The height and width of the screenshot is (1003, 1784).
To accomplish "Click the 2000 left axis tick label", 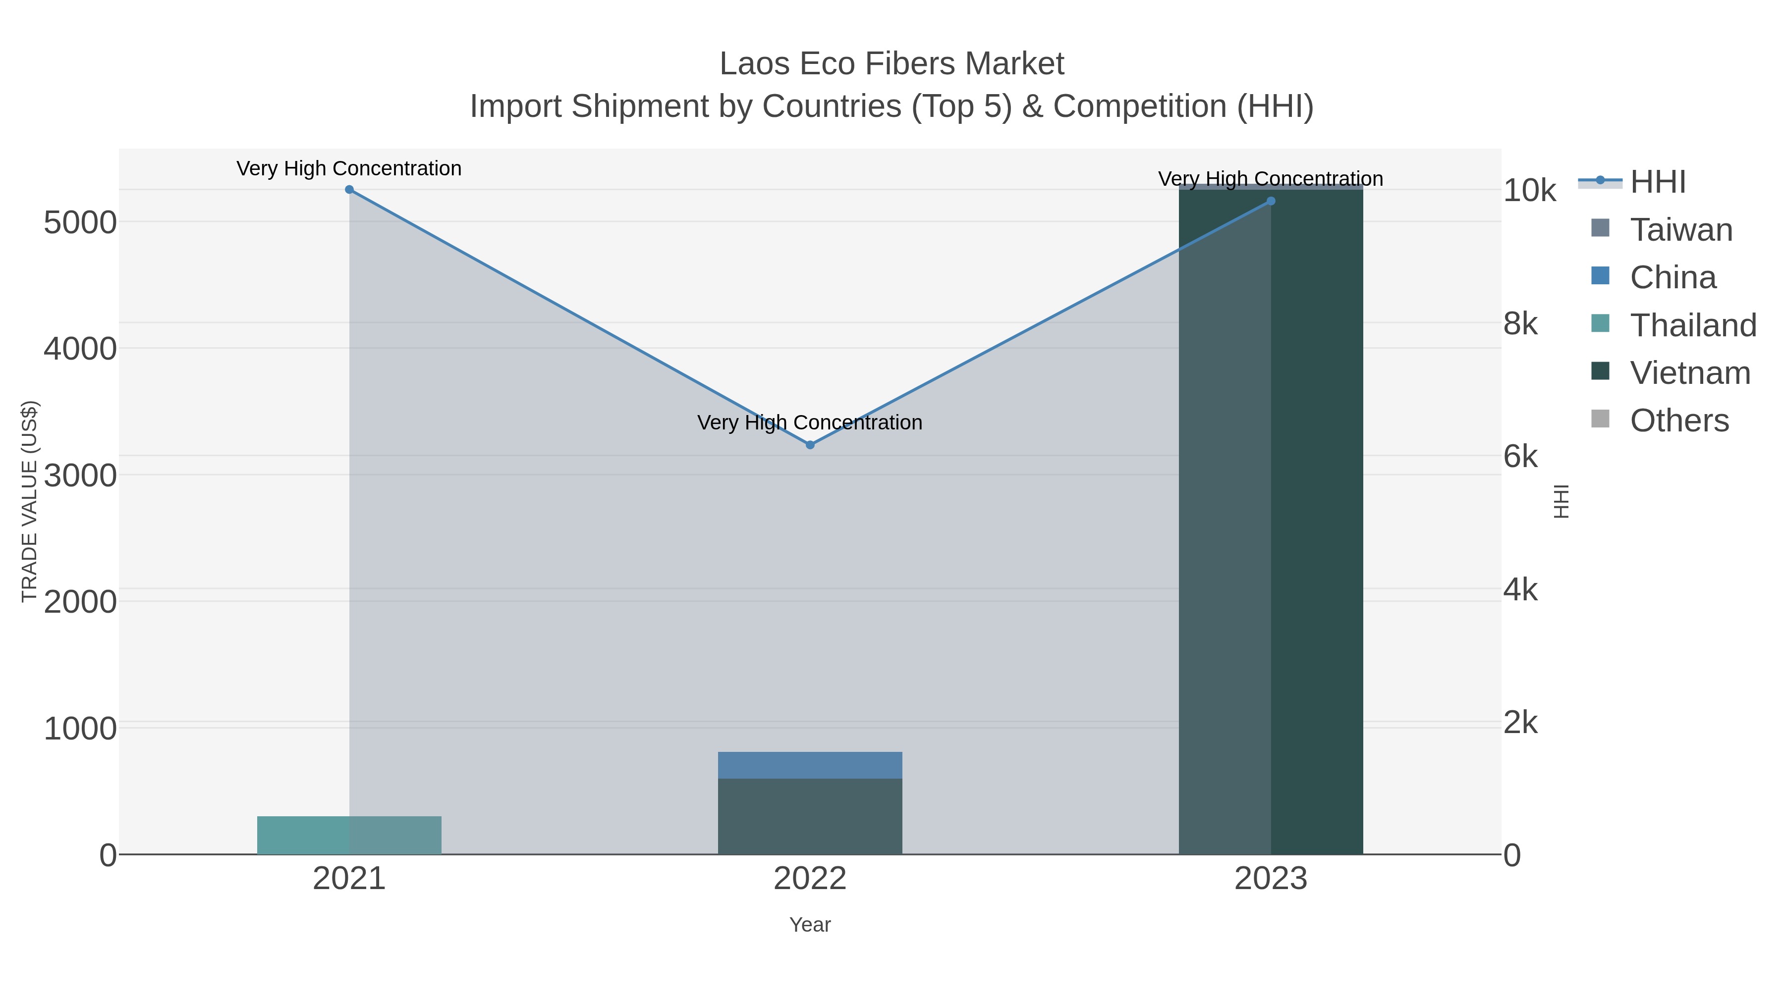I will click(x=80, y=602).
